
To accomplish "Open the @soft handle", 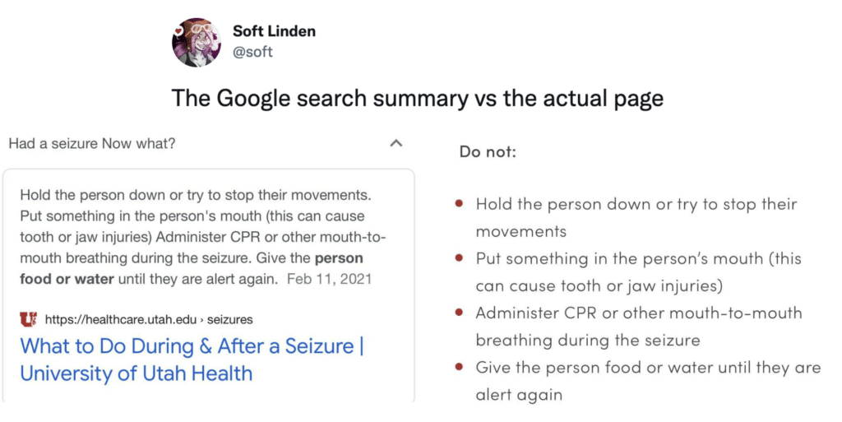I will pos(252,52).
